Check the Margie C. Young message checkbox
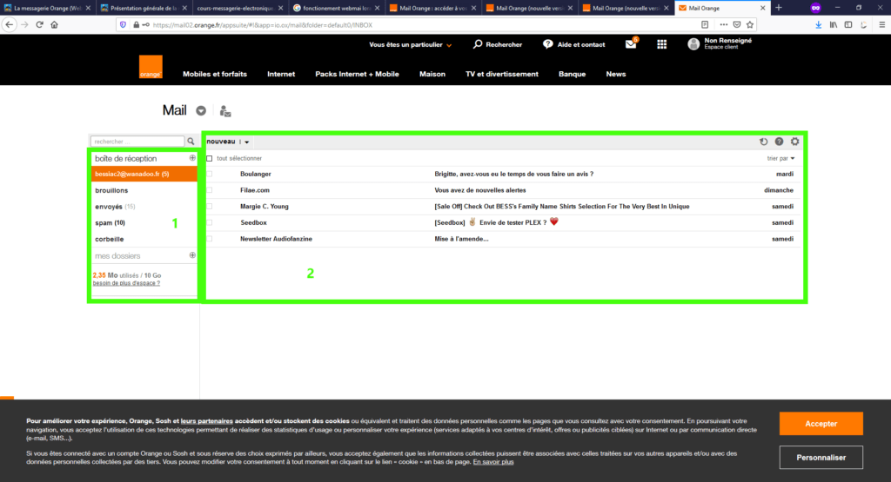This screenshot has height=482, width=891. coord(210,207)
